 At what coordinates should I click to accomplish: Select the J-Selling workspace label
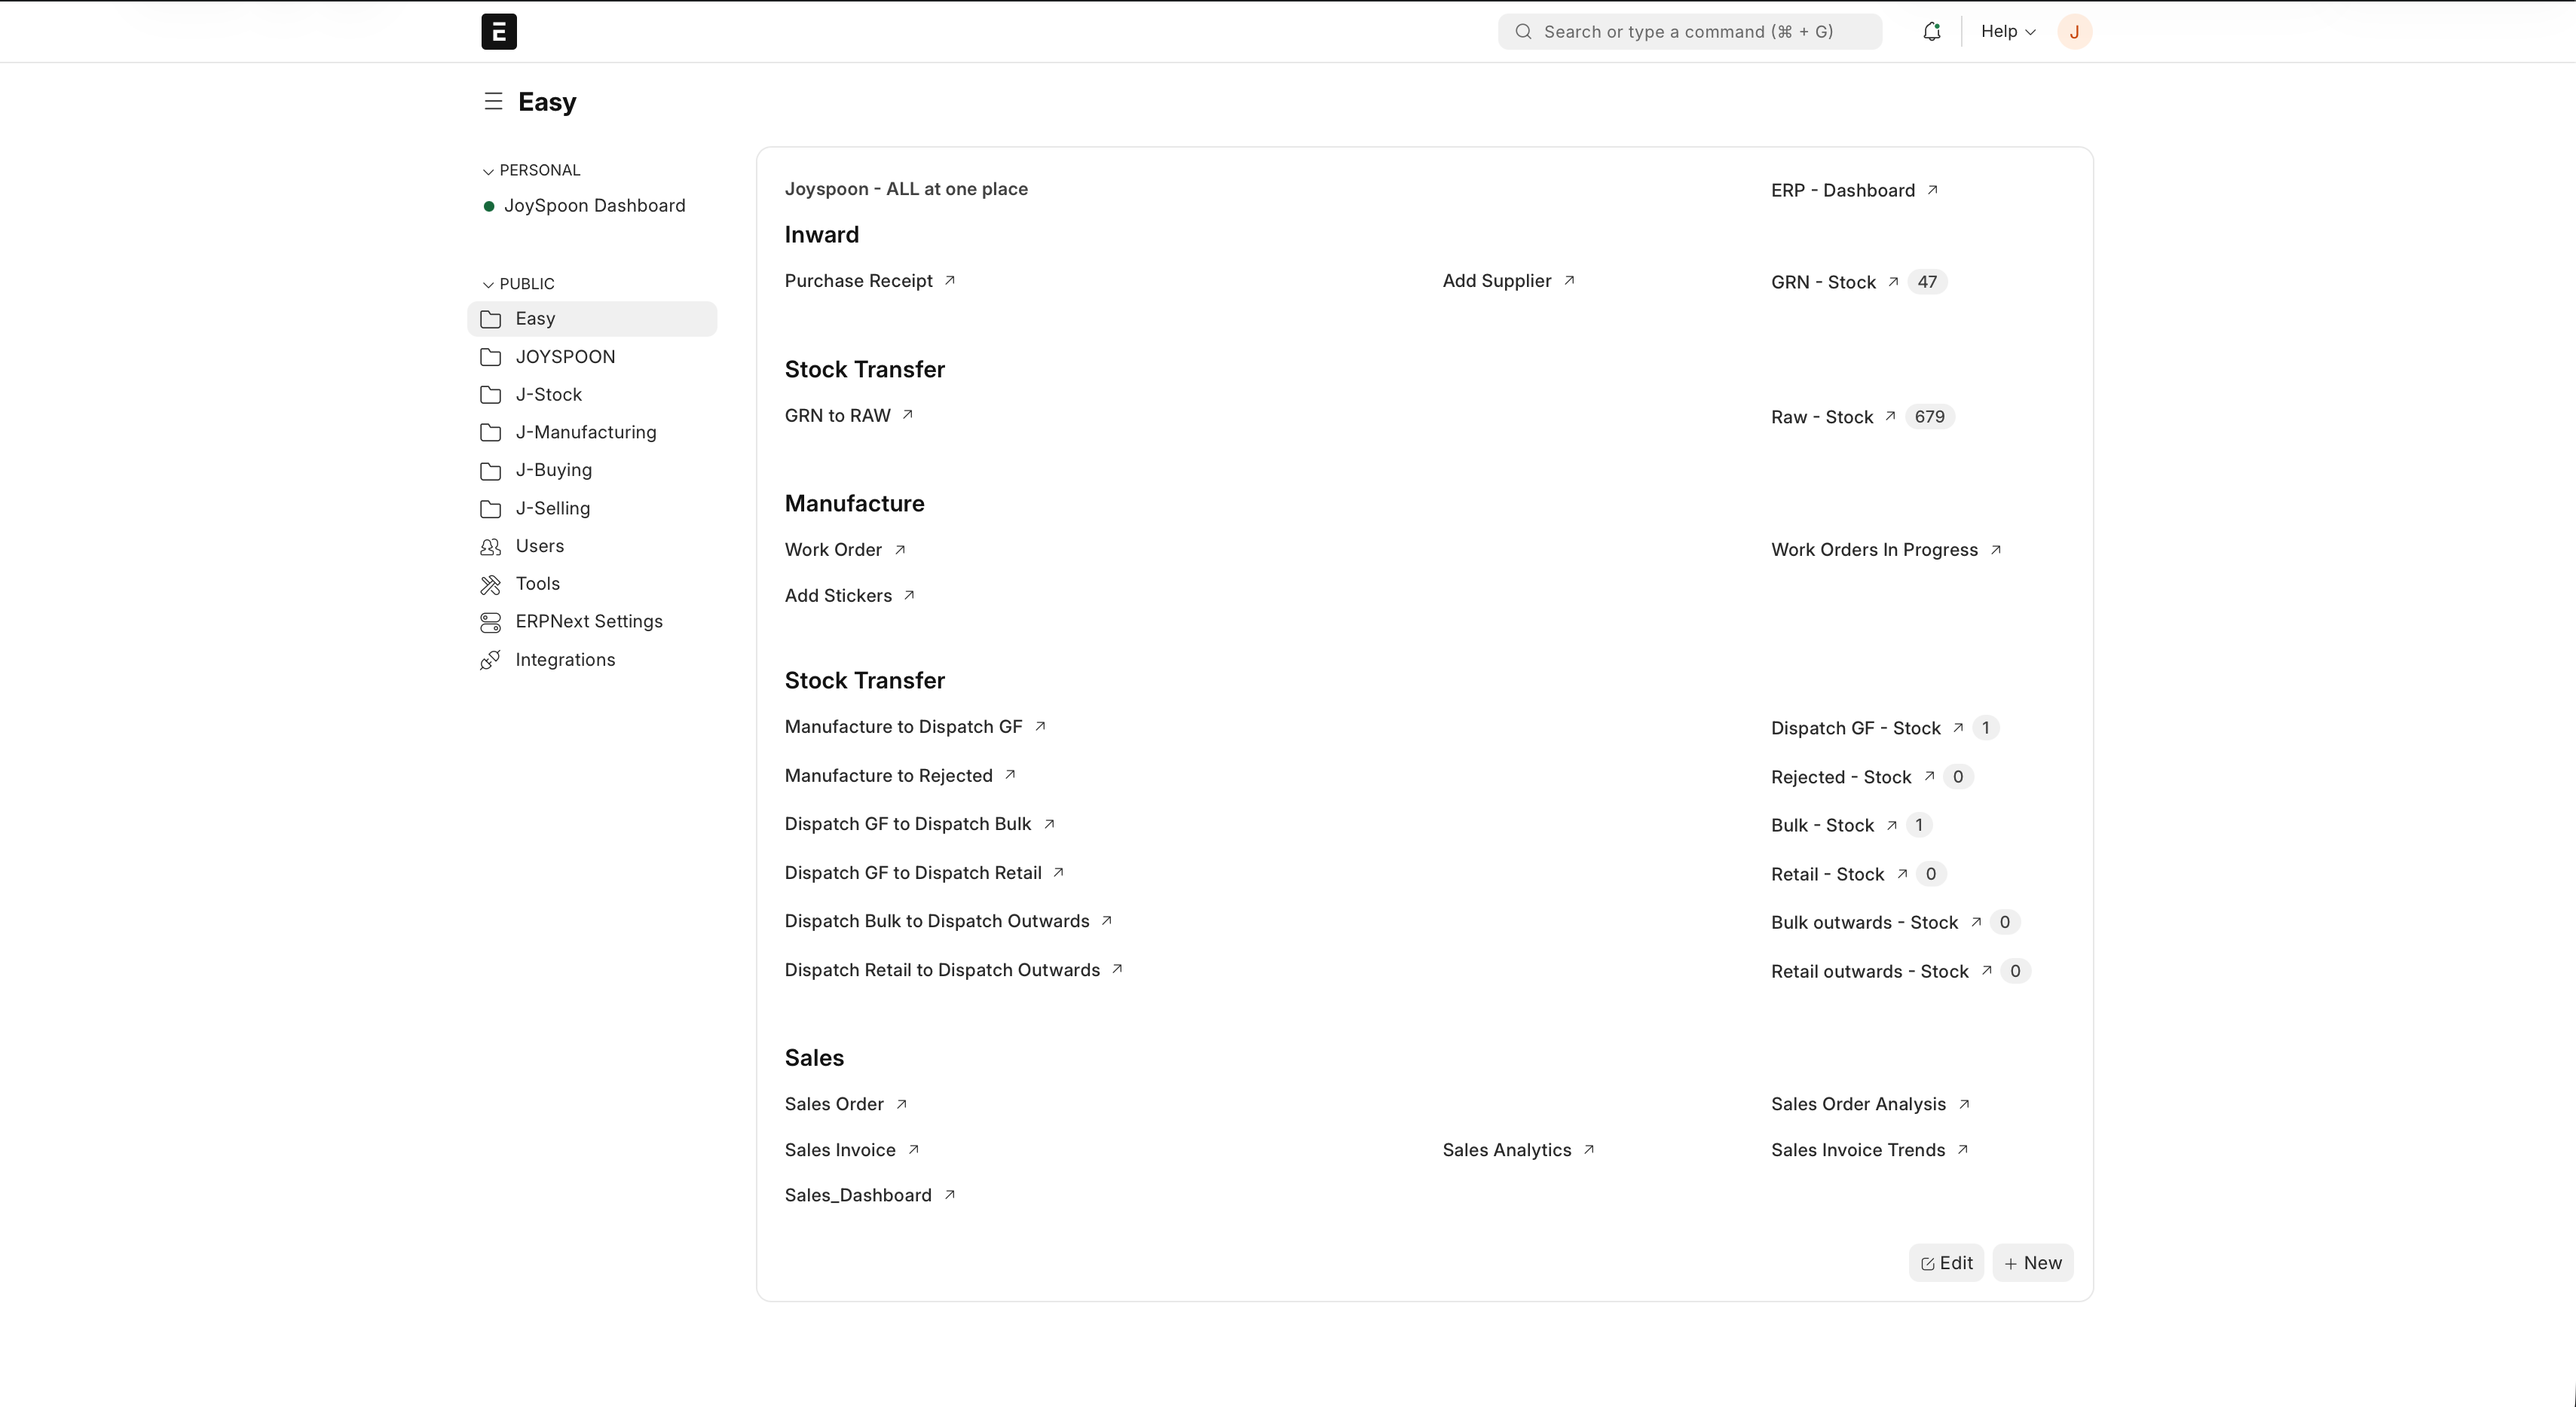point(553,508)
